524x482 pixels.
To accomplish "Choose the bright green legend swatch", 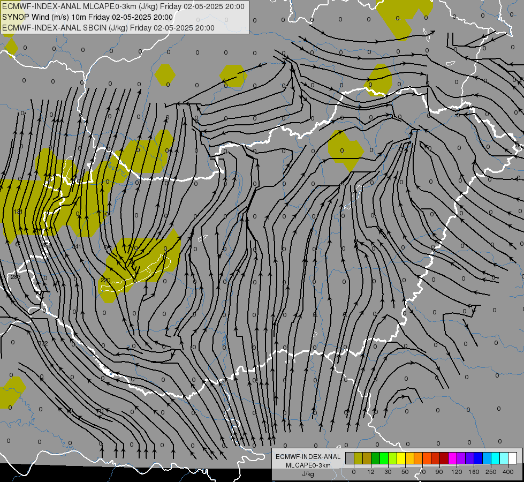I will point(384,458).
